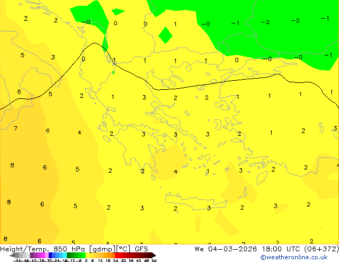Click the date '04-03-2026'
This screenshot has height=262, width=339.
(233, 249)
